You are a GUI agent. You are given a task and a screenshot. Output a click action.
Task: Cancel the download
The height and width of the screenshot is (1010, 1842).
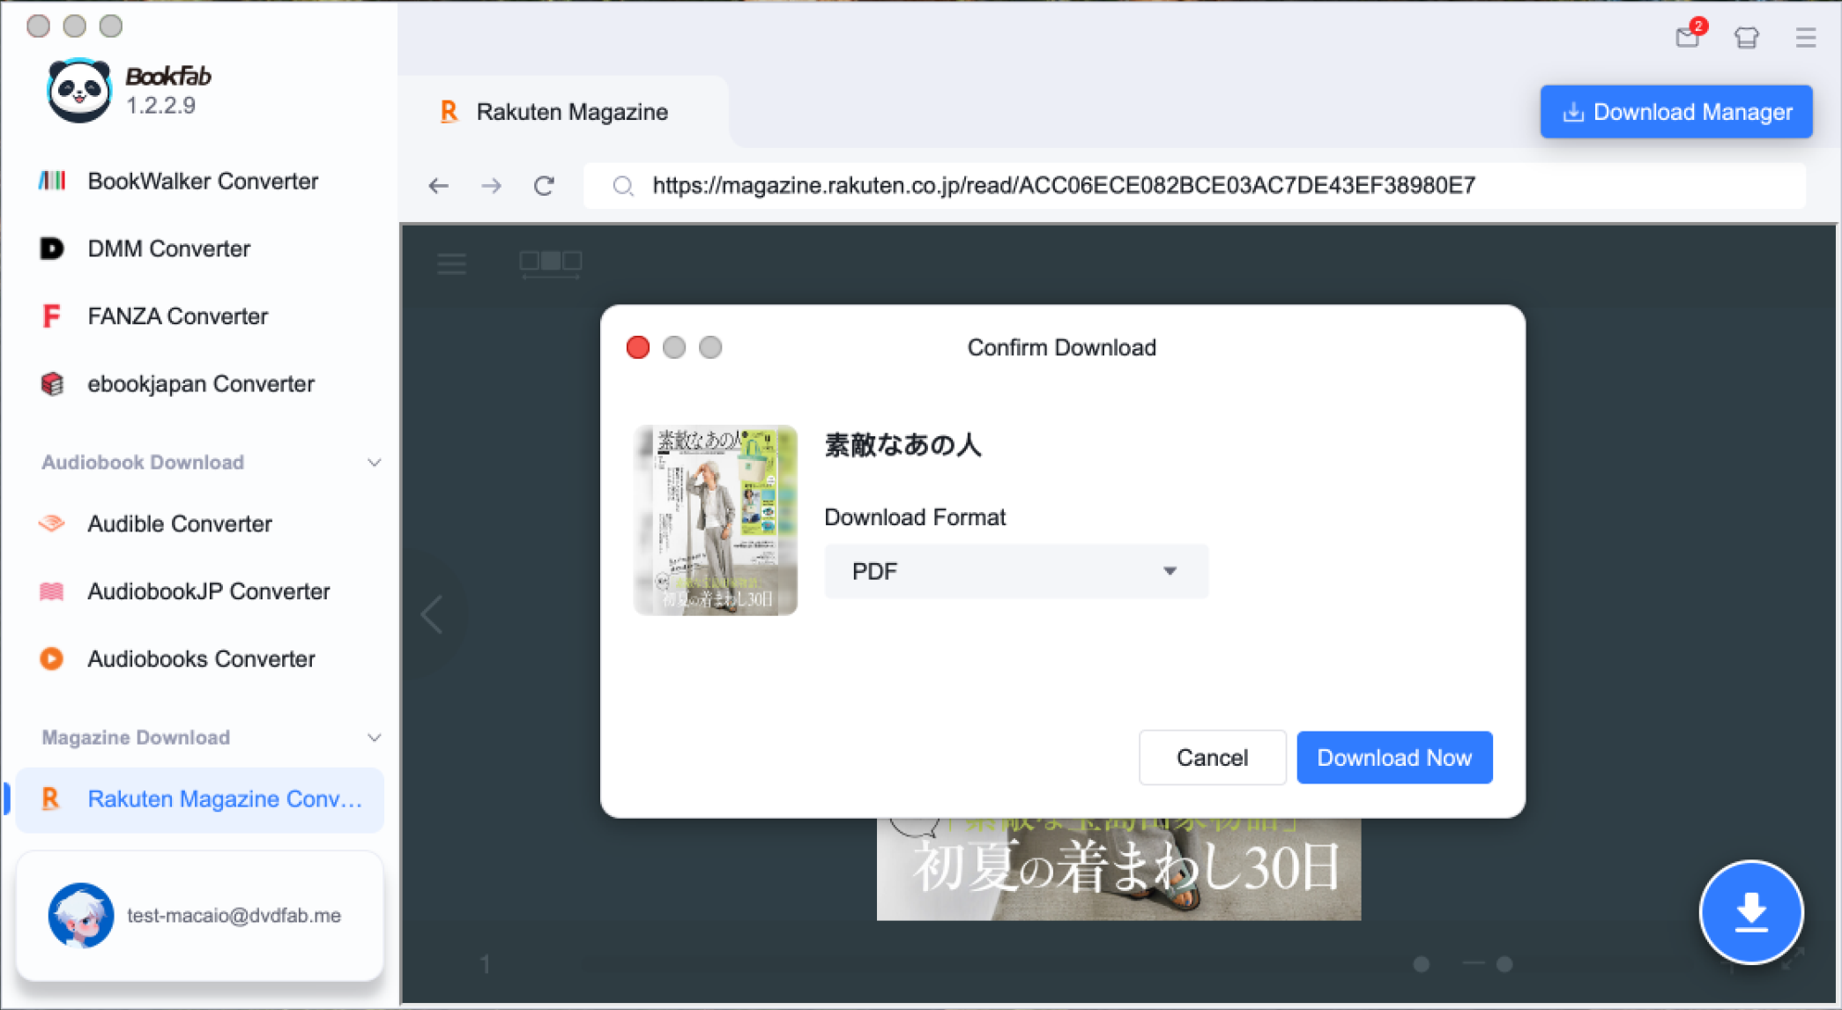(x=1213, y=758)
